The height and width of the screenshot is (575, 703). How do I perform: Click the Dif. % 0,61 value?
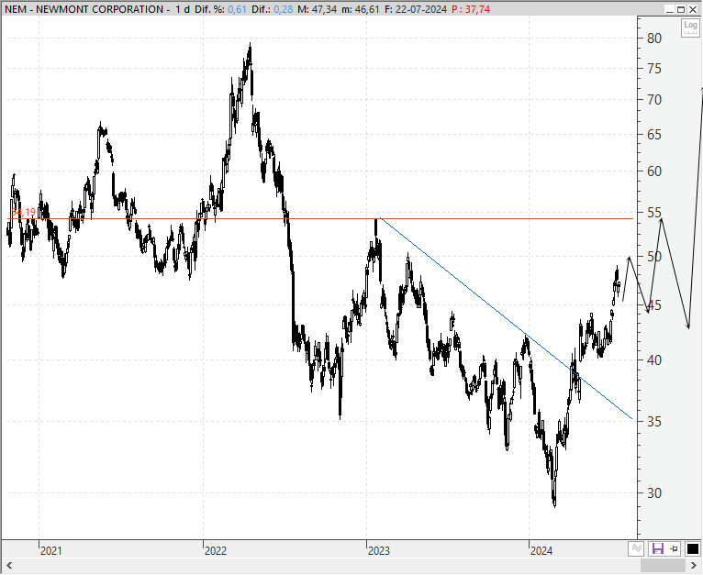pos(237,9)
